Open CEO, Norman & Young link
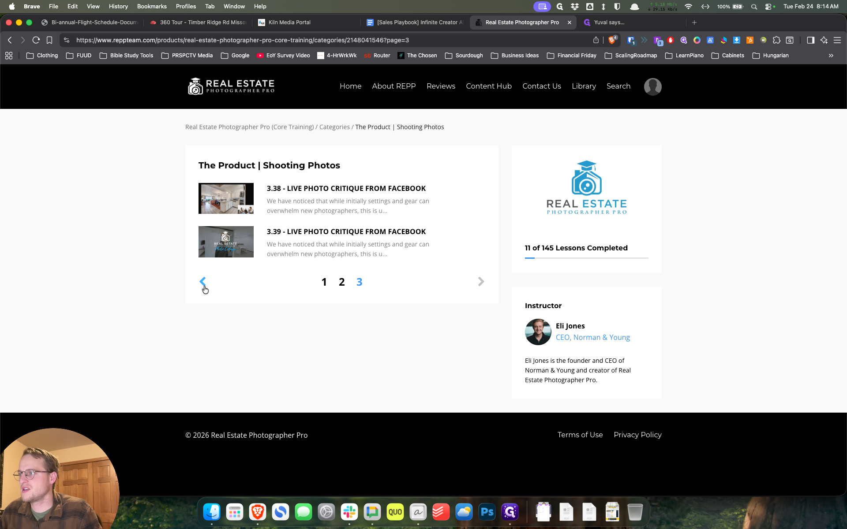 click(592, 337)
